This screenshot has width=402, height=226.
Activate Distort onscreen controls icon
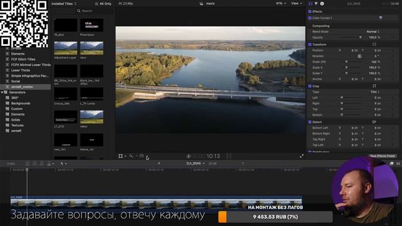374,122
